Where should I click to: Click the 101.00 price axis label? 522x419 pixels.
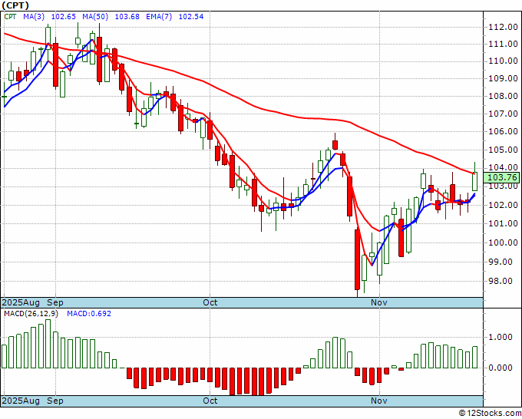tap(502, 223)
